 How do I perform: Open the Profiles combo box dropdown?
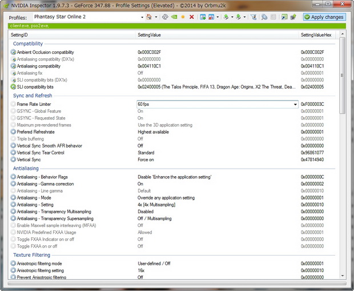[x=142, y=17]
